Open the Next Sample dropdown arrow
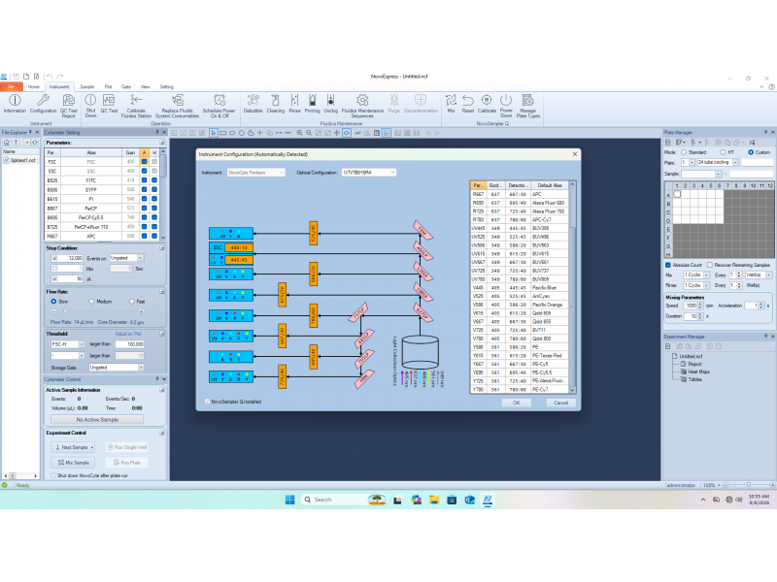777x582 pixels. (91, 447)
